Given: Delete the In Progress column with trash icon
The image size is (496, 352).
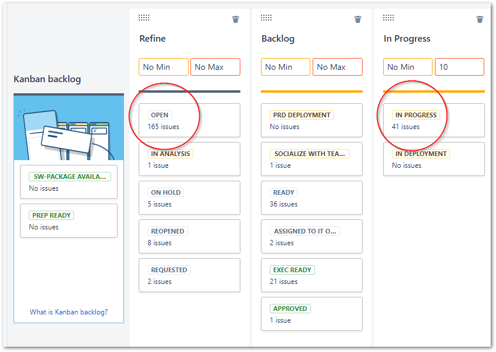Looking at the screenshot, I should (x=480, y=19).
